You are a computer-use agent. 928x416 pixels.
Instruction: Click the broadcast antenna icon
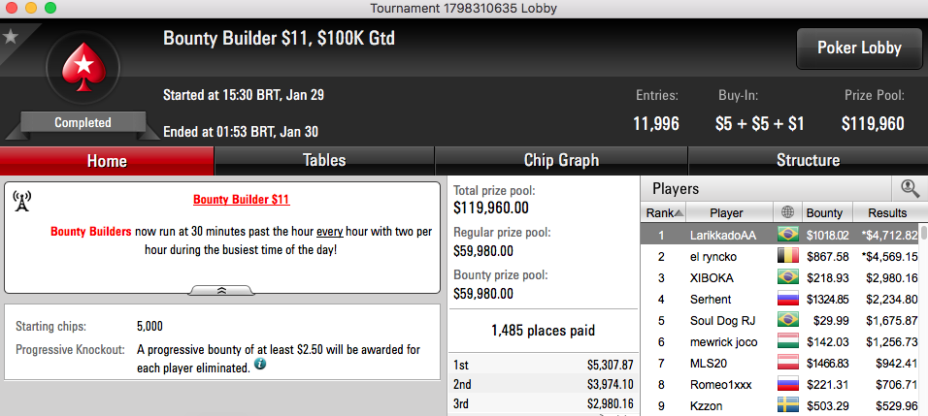point(22,202)
